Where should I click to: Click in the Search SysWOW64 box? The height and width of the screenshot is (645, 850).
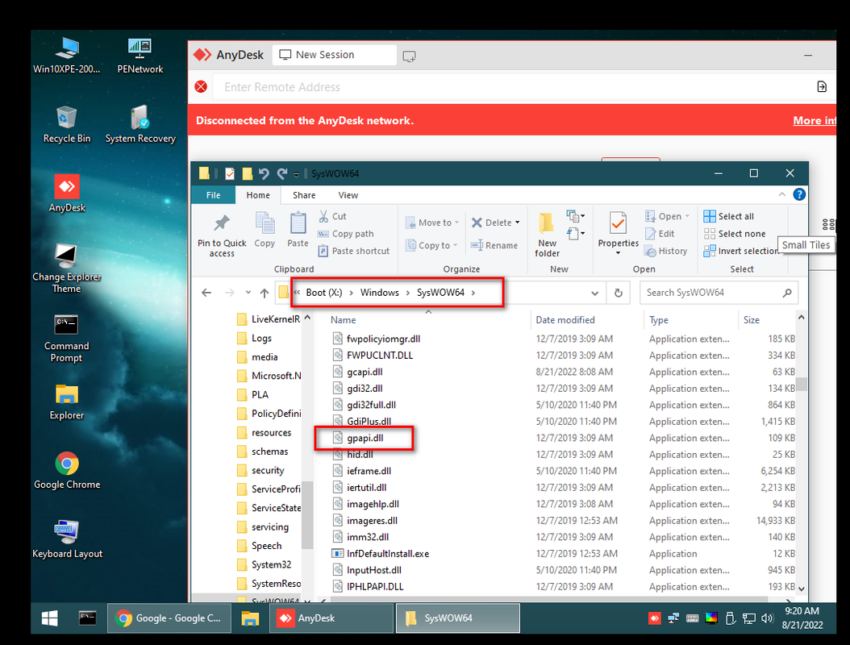(x=719, y=293)
